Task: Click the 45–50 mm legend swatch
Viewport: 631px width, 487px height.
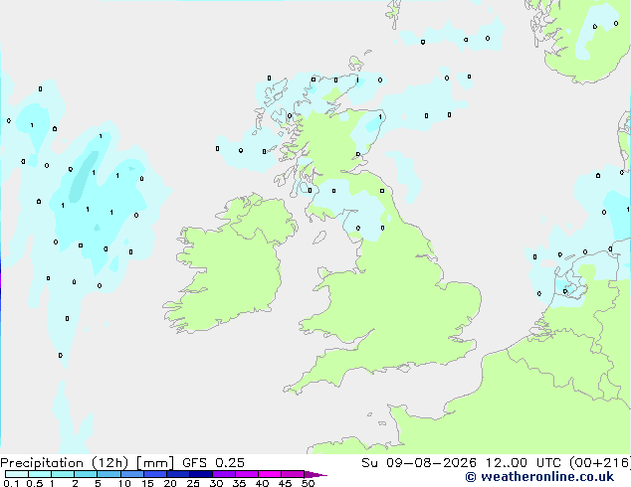Action: click(293, 474)
